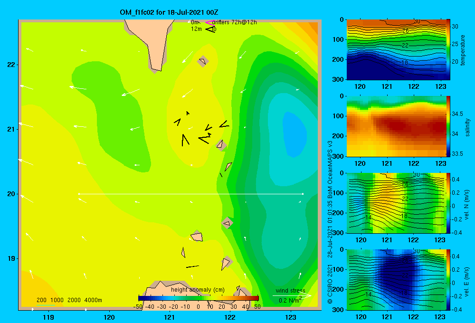Click the 0.2 N/m2 wind stress label

[x=290, y=300]
